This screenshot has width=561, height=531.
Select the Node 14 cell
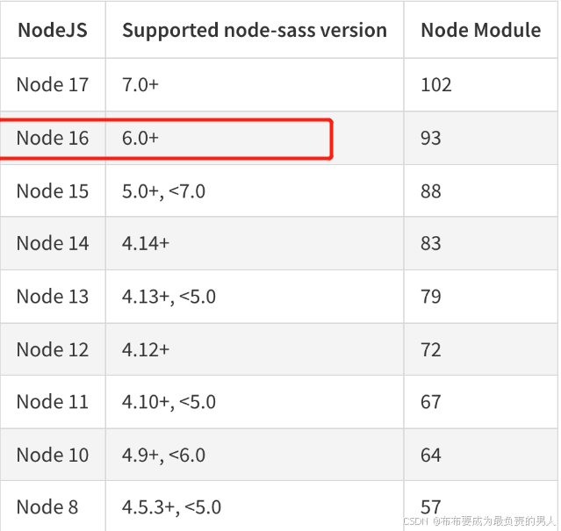tap(53, 243)
